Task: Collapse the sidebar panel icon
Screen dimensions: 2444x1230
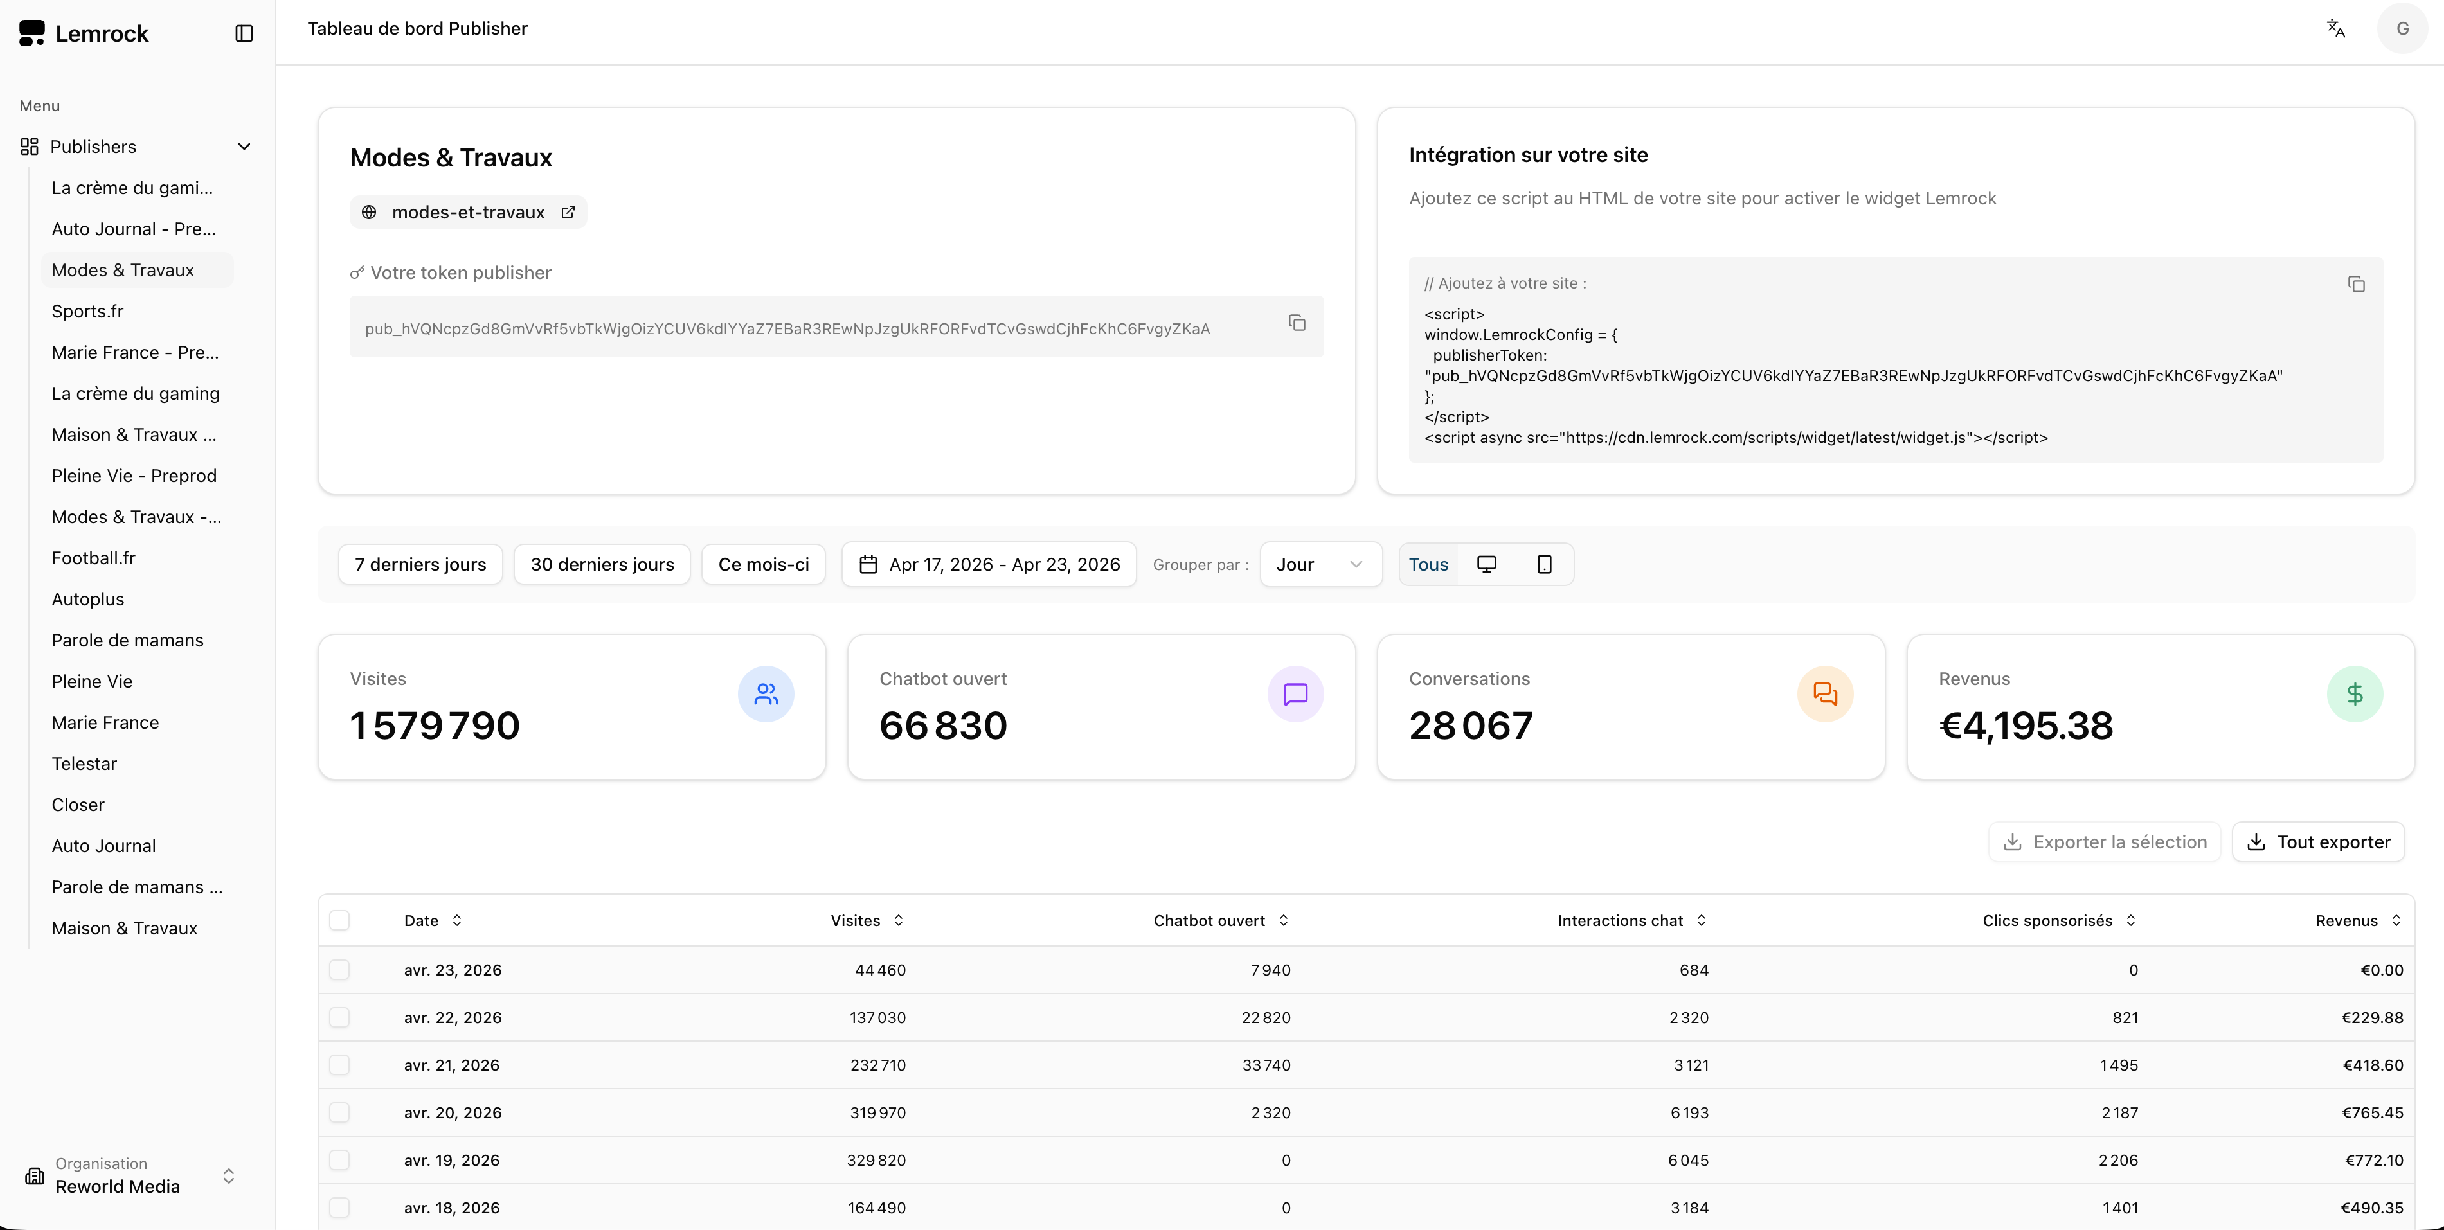Action: (x=244, y=34)
